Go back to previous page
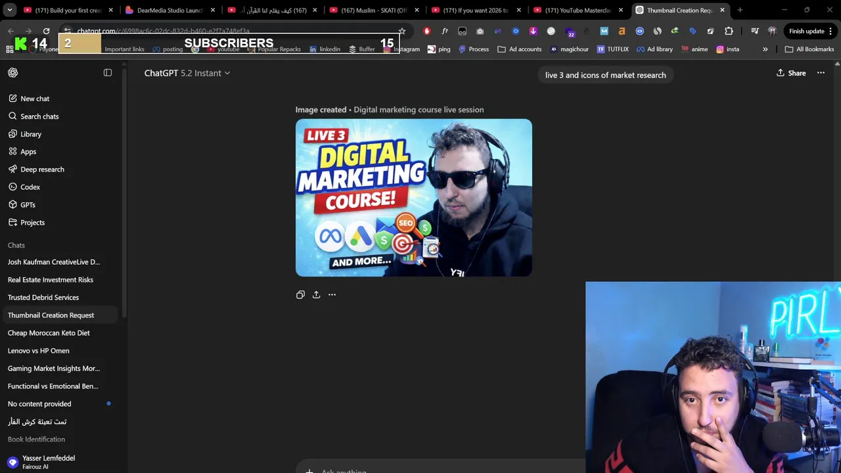This screenshot has height=473, width=841. click(x=11, y=31)
